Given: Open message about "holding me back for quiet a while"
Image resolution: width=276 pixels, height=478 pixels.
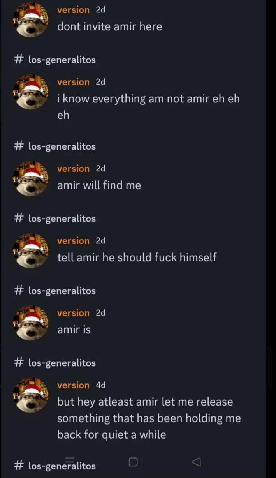Looking at the screenshot, I should (149, 418).
